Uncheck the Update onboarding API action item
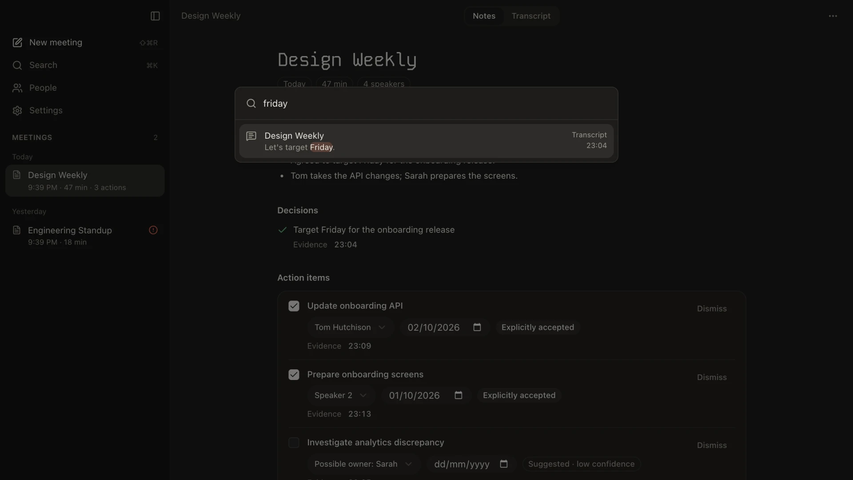The image size is (853, 480). tap(294, 306)
